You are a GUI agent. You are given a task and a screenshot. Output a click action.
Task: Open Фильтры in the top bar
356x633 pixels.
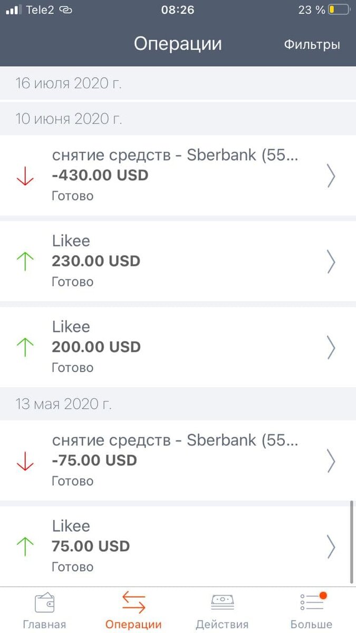(312, 44)
